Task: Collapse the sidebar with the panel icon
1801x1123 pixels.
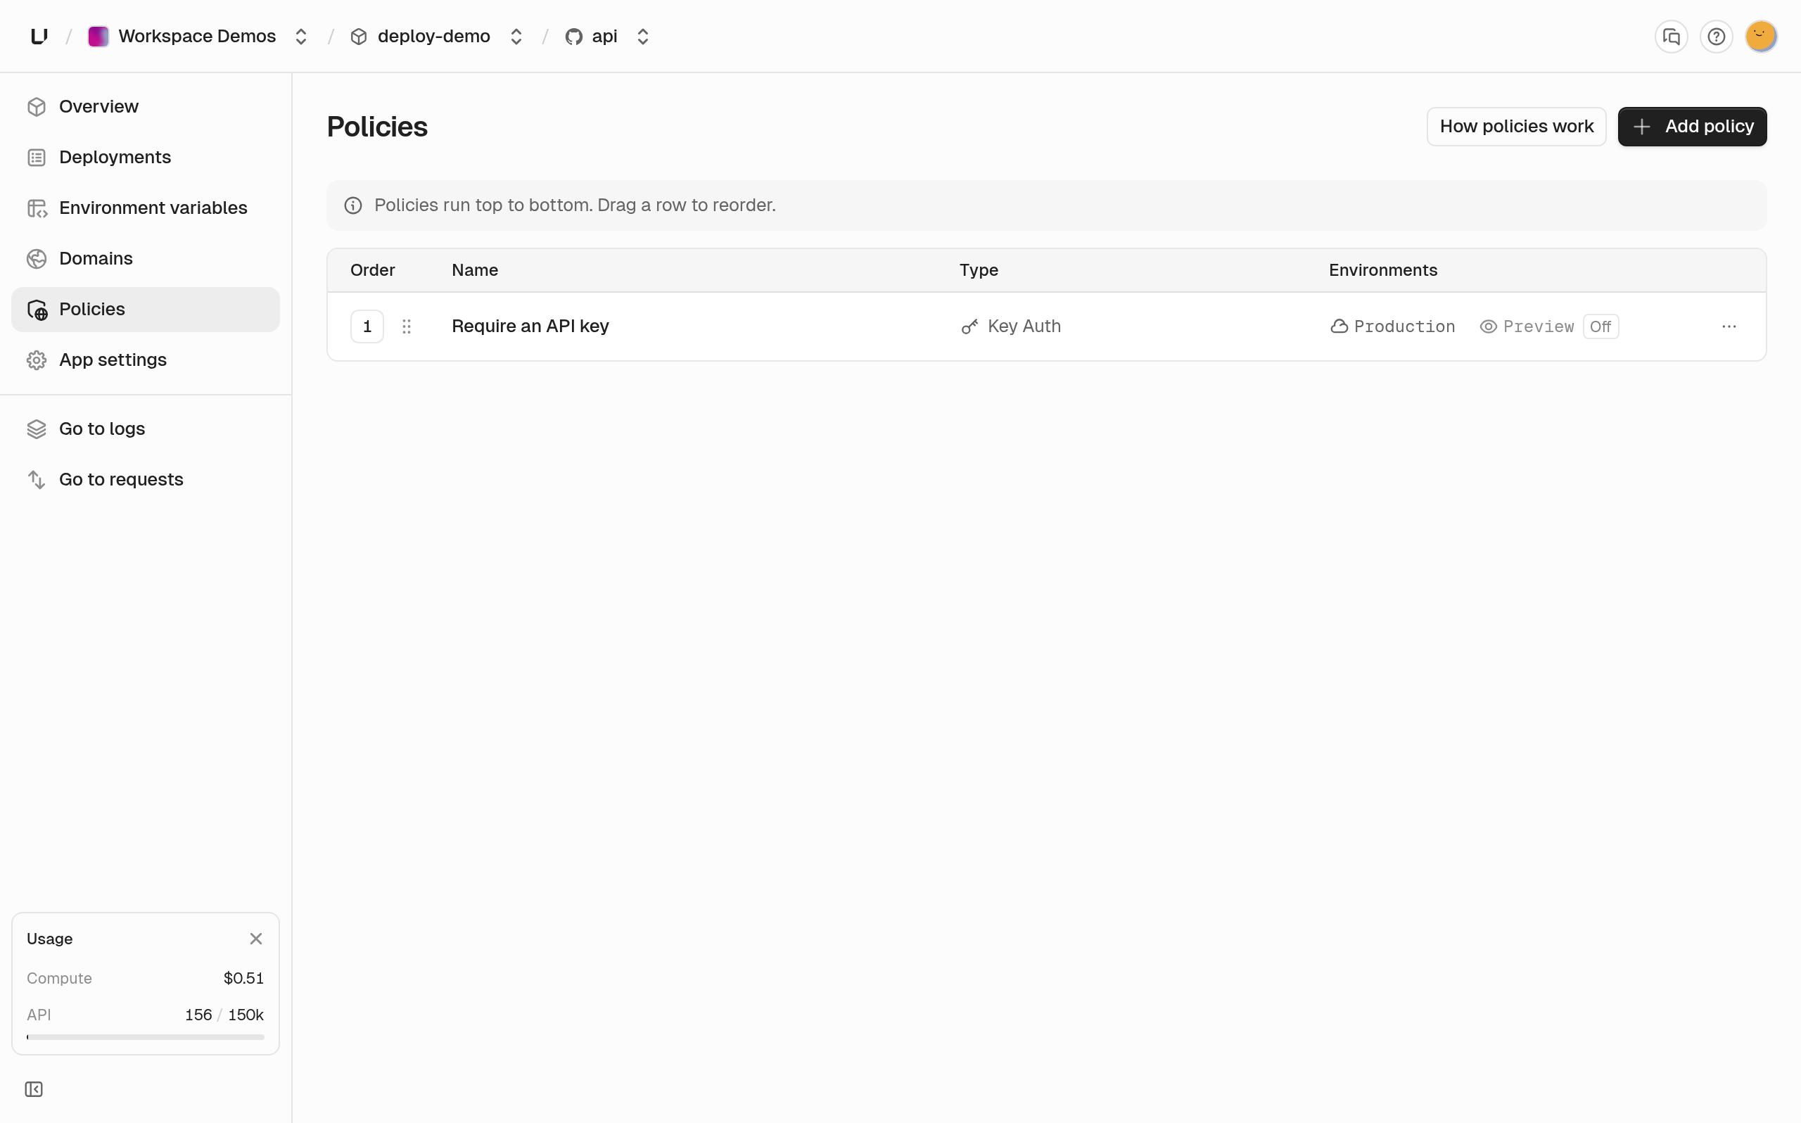Action: click(34, 1089)
